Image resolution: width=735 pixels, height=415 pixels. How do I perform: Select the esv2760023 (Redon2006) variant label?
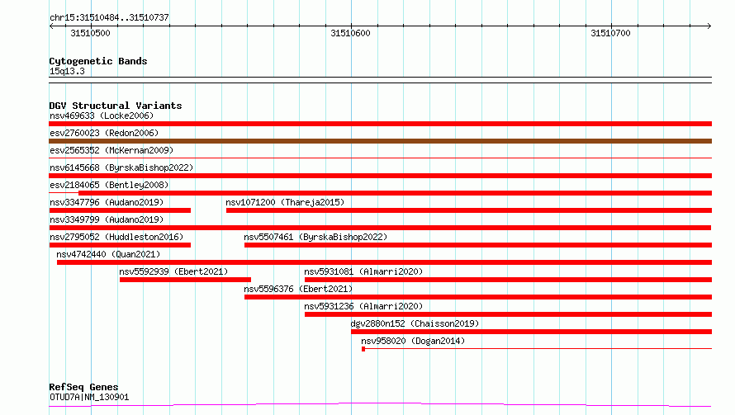pos(104,133)
